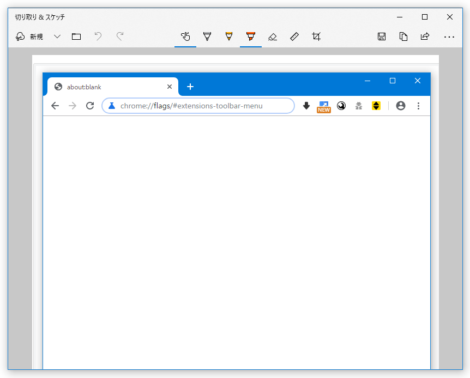470x378 pixels.
Task: Start cropping with the crop tool
Action: click(316, 36)
